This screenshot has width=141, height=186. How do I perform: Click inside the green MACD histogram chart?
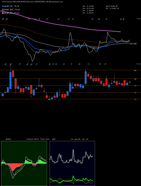point(24,163)
